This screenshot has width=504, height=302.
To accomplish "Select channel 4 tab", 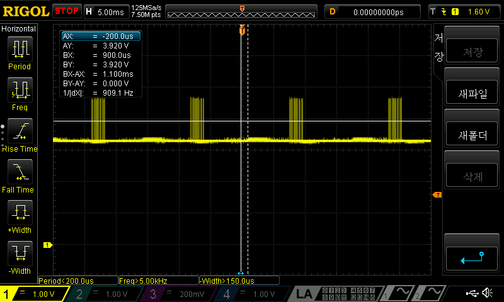I will tap(253, 294).
